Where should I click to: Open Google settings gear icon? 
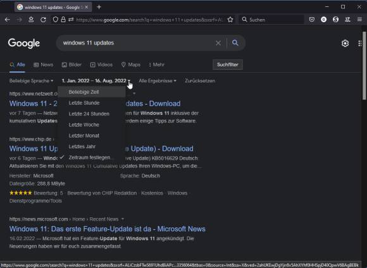345,43
